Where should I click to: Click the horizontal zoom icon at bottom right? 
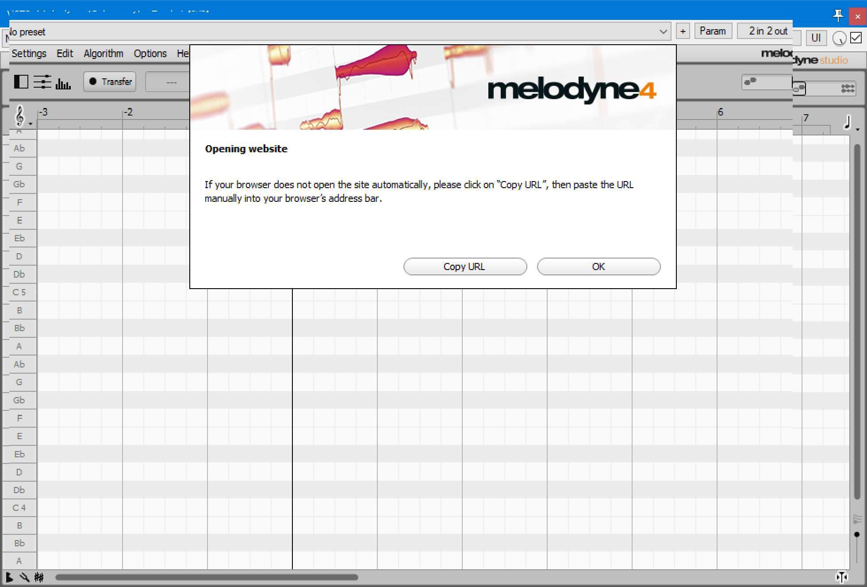click(x=841, y=577)
